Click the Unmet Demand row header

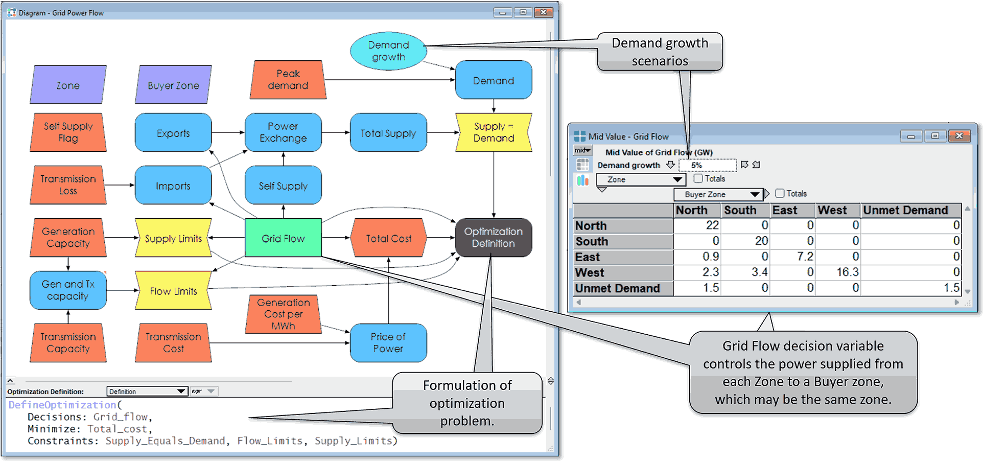623,288
